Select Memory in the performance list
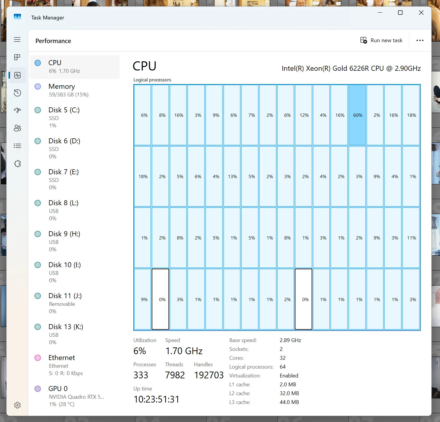The height and width of the screenshot is (422, 440). [75, 90]
